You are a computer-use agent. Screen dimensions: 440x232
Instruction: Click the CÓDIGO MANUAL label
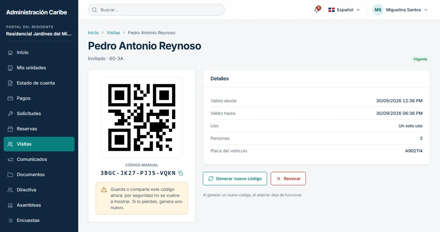tap(142, 165)
